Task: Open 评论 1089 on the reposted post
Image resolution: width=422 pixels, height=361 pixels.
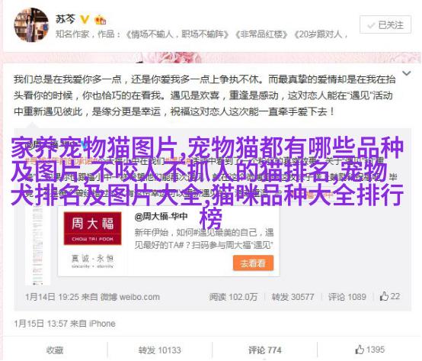Action: (x=347, y=297)
